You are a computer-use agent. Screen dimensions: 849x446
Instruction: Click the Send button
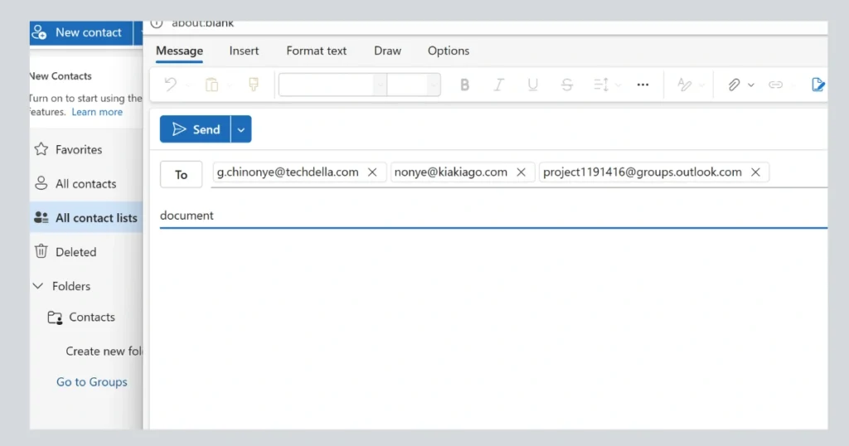[x=196, y=129]
